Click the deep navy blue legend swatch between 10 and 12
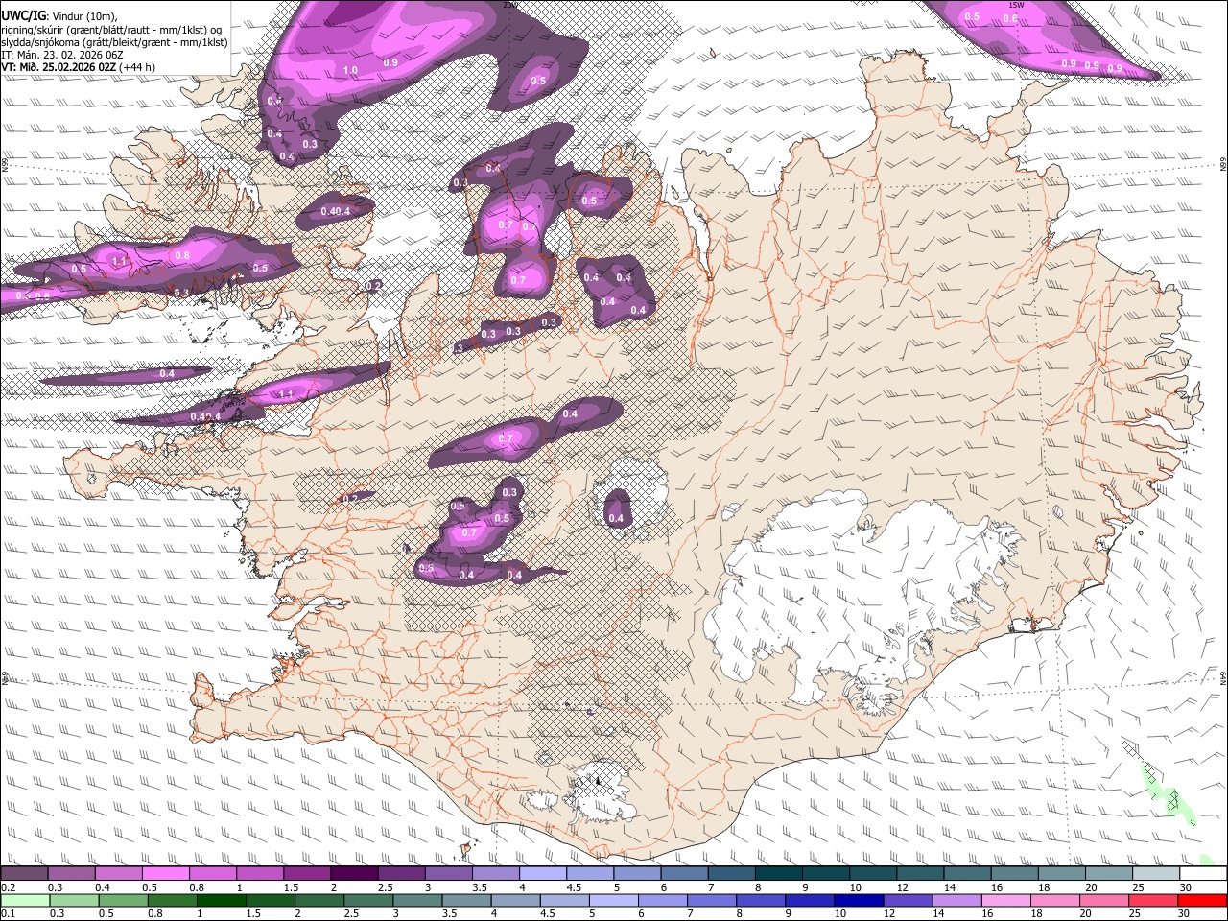 [x=859, y=900]
